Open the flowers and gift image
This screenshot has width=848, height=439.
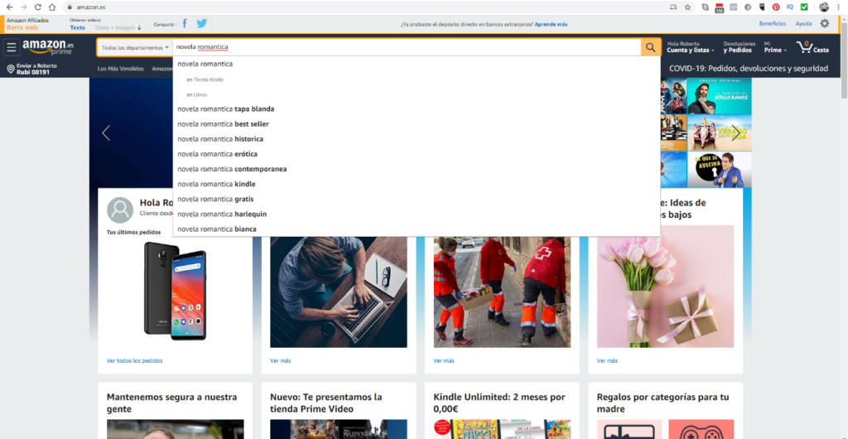coord(665,286)
